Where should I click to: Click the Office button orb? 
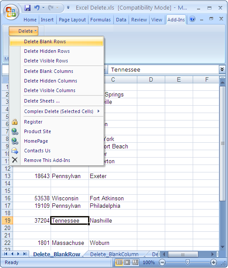(11, 12)
